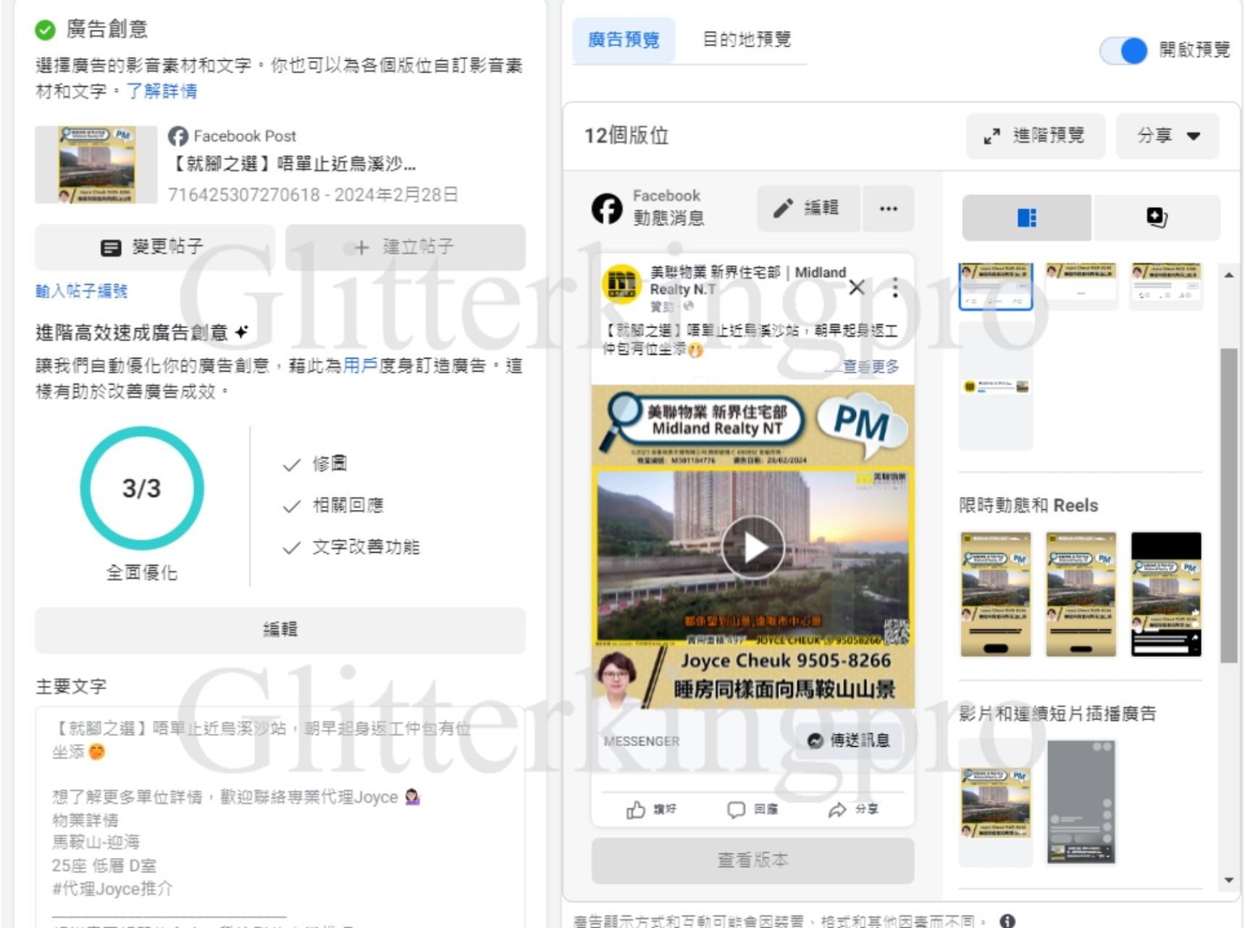Open 進階預覽 expanded preview
Viewport: 1245px width, 928px height.
click(1035, 135)
